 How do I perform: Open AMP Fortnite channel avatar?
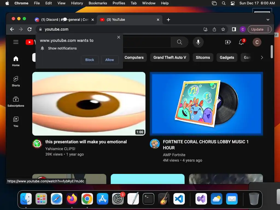(155, 144)
